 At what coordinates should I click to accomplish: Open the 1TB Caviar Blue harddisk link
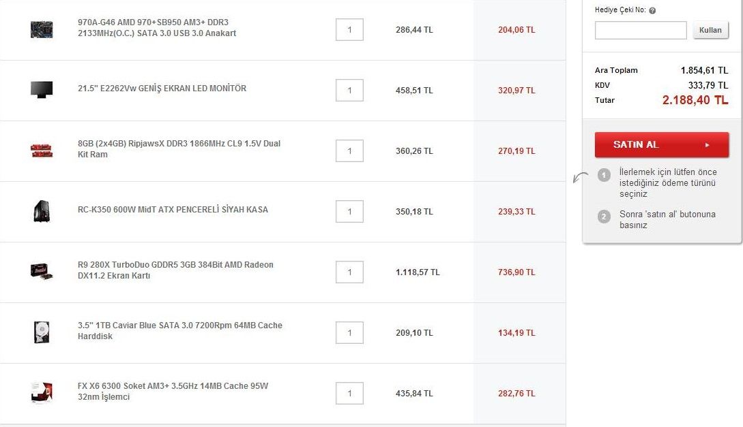coord(179,331)
